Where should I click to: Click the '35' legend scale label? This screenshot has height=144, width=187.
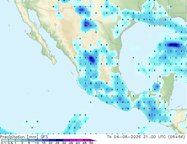(71, 143)
